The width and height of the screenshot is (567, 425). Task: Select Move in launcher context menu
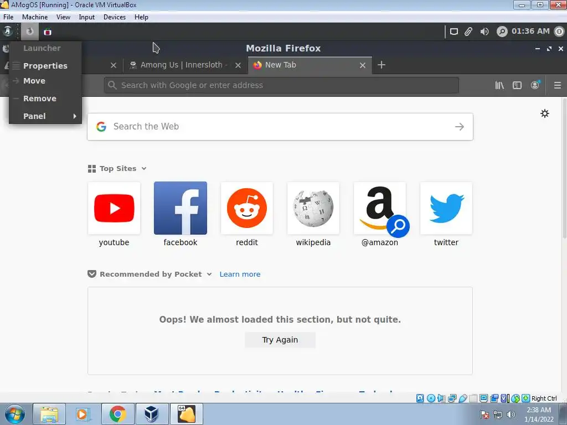(x=45, y=81)
